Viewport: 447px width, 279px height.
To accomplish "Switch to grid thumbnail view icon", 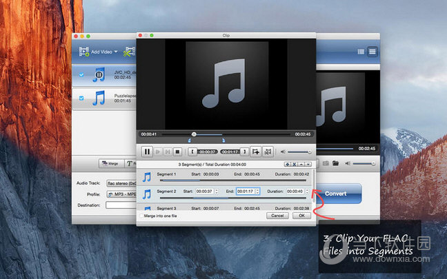I will tap(361, 52).
